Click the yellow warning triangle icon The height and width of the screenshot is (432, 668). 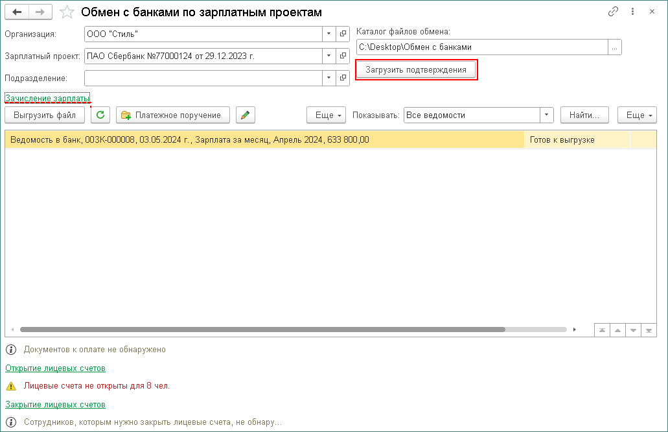(11, 386)
